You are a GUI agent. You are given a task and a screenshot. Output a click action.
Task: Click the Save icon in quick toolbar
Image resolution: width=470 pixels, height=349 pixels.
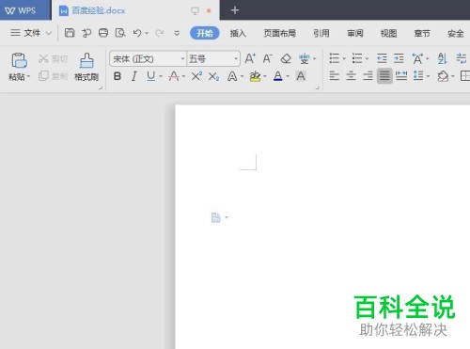tap(70, 33)
